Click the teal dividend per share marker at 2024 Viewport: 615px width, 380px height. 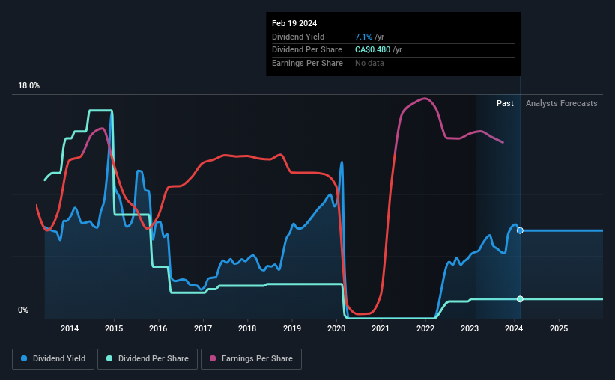(520, 299)
